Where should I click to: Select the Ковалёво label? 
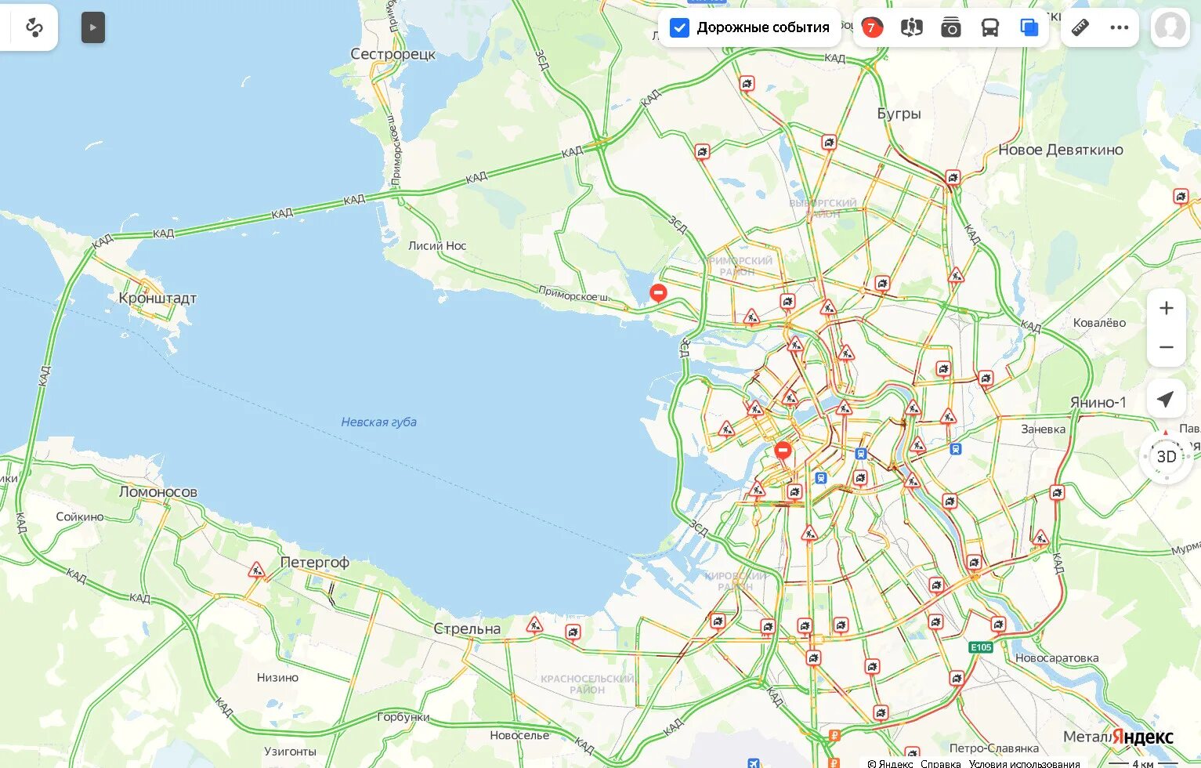[1099, 322]
